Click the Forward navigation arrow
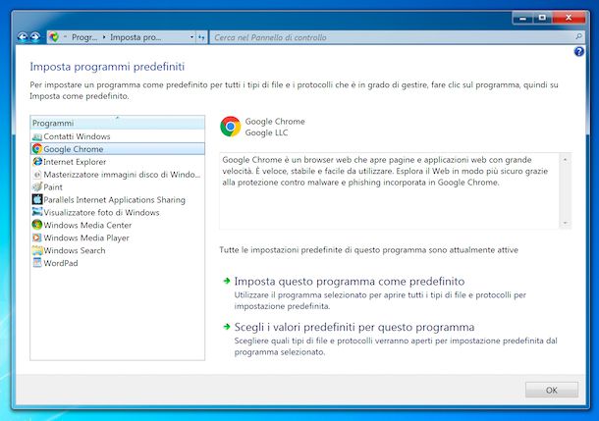Viewport: 599px width, 421px height. pyautogui.click(x=34, y=36)
